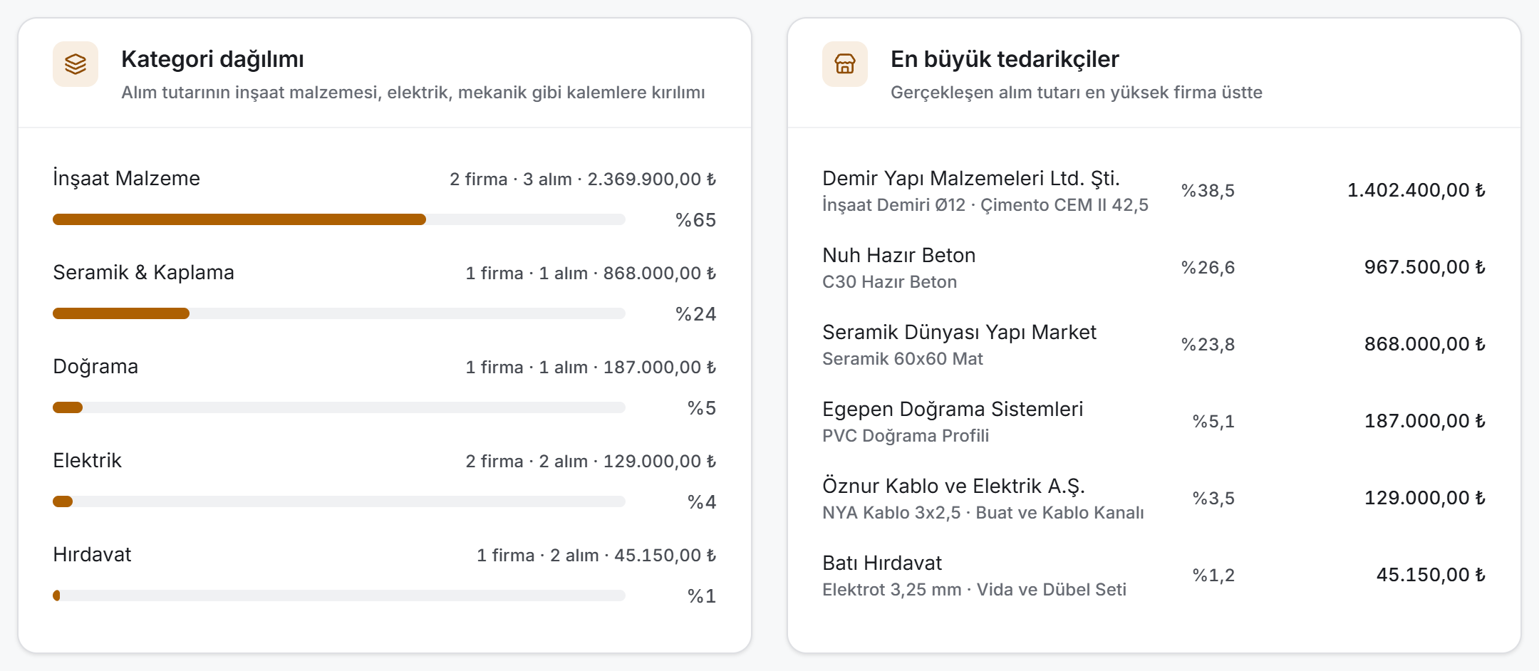Screen dimensions: 1539x671
Task: Click the 1 firma · 1 alım · 868.000,00 ₺ text
Action: pos(591,273)
